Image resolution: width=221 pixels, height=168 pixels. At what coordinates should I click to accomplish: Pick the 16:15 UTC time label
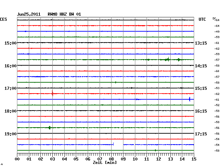201,111
